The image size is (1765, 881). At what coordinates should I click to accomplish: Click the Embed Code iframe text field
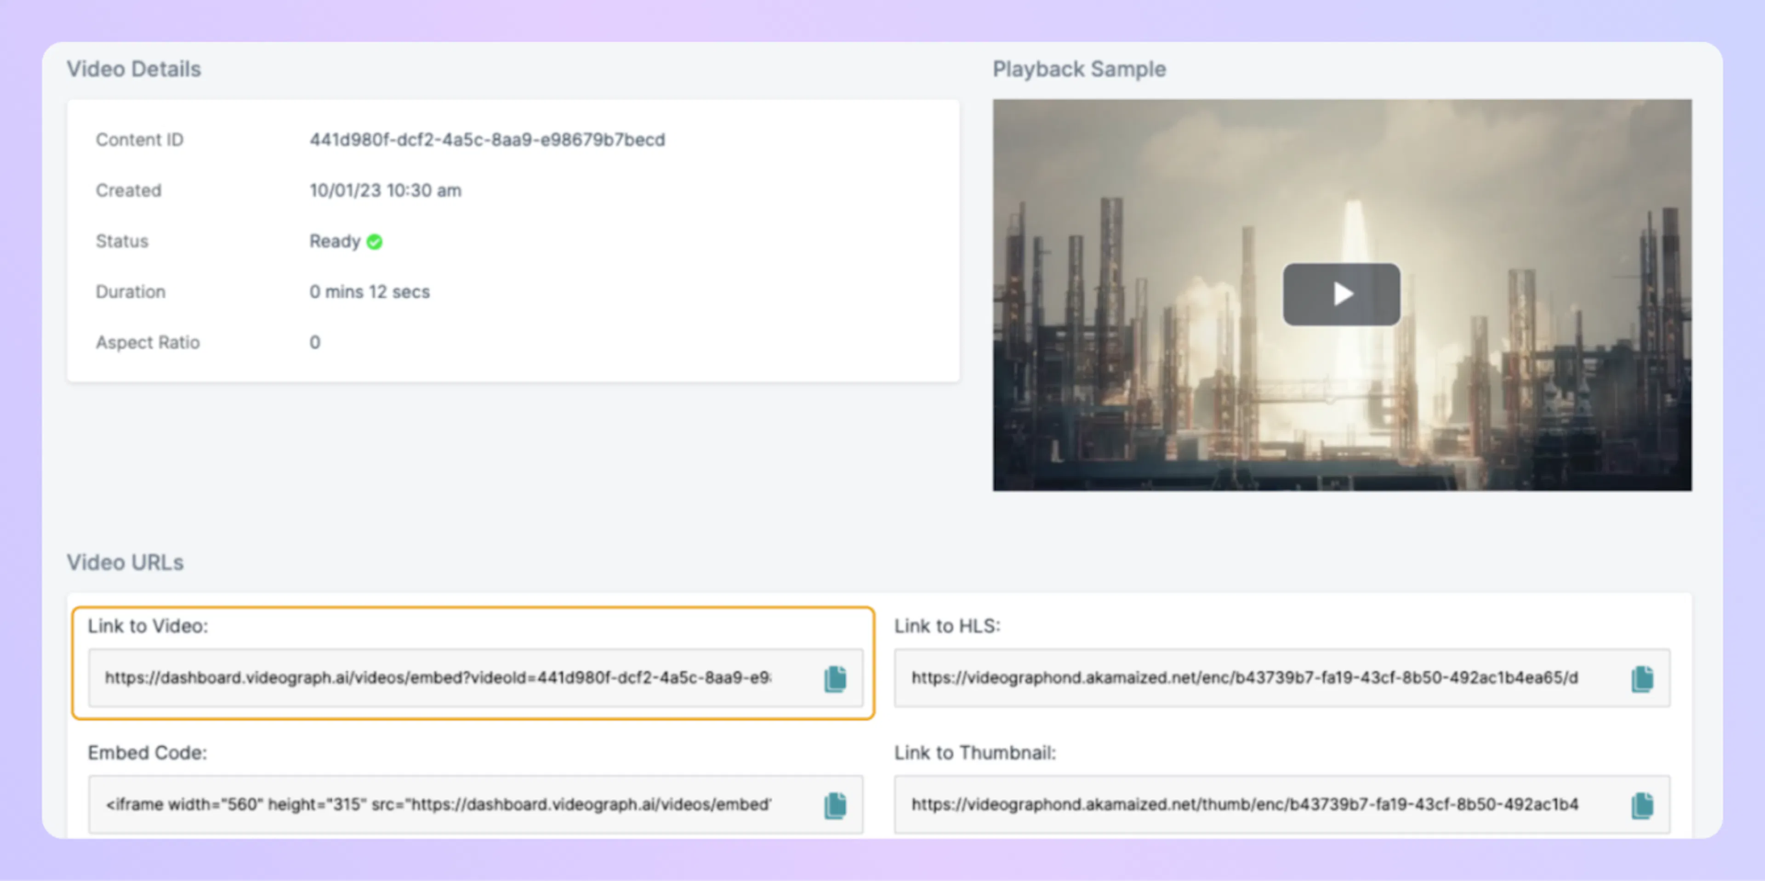(438, 804)
